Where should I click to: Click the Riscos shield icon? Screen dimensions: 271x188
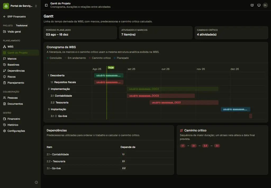click(4, 77)
